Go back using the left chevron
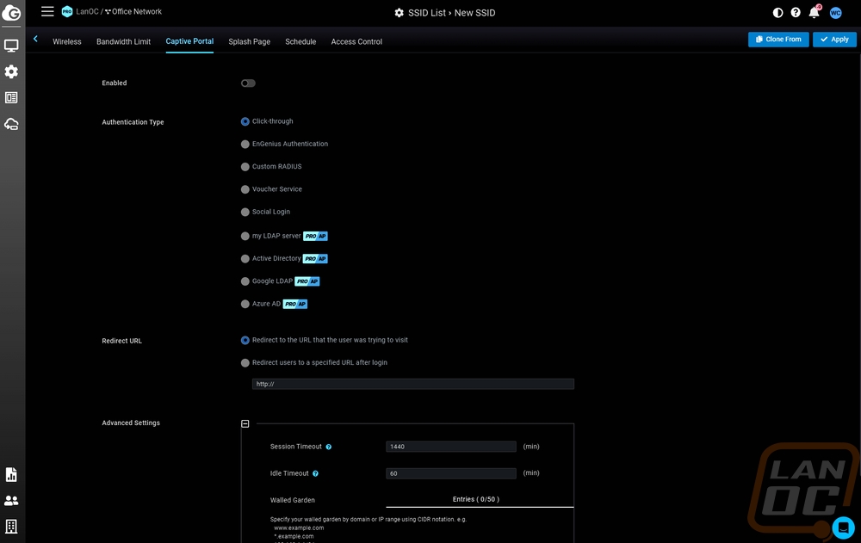Screen dimensions: 861x543 point(35,40)
